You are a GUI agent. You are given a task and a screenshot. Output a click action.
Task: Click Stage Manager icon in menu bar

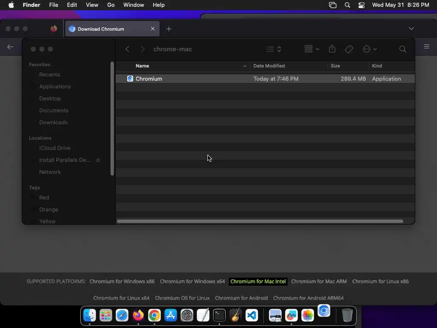(332, 5)
